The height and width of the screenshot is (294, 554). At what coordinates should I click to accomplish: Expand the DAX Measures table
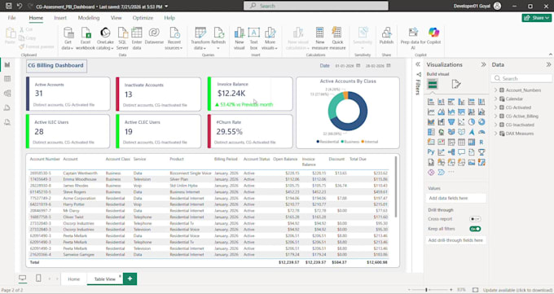pyautogui.click(x=495, y=134)
